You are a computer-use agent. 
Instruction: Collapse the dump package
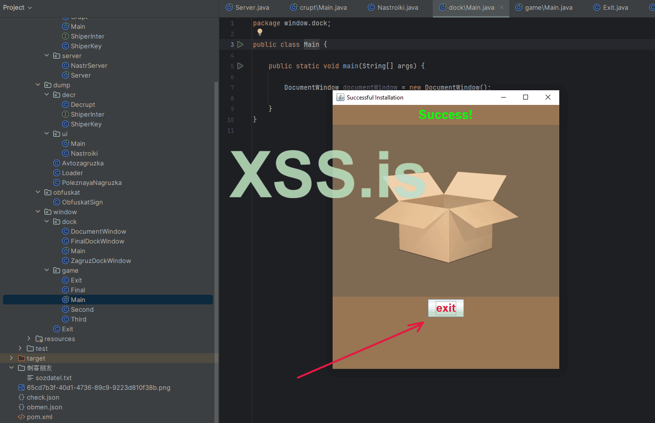tap(38, 85)
